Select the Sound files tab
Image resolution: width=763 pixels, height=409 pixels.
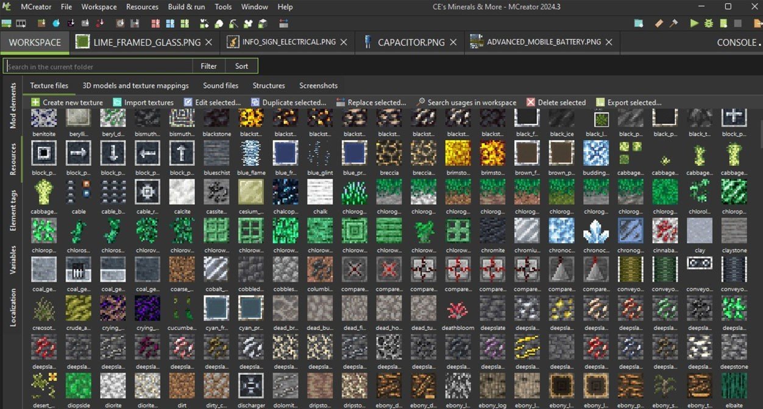coord(221,85)
